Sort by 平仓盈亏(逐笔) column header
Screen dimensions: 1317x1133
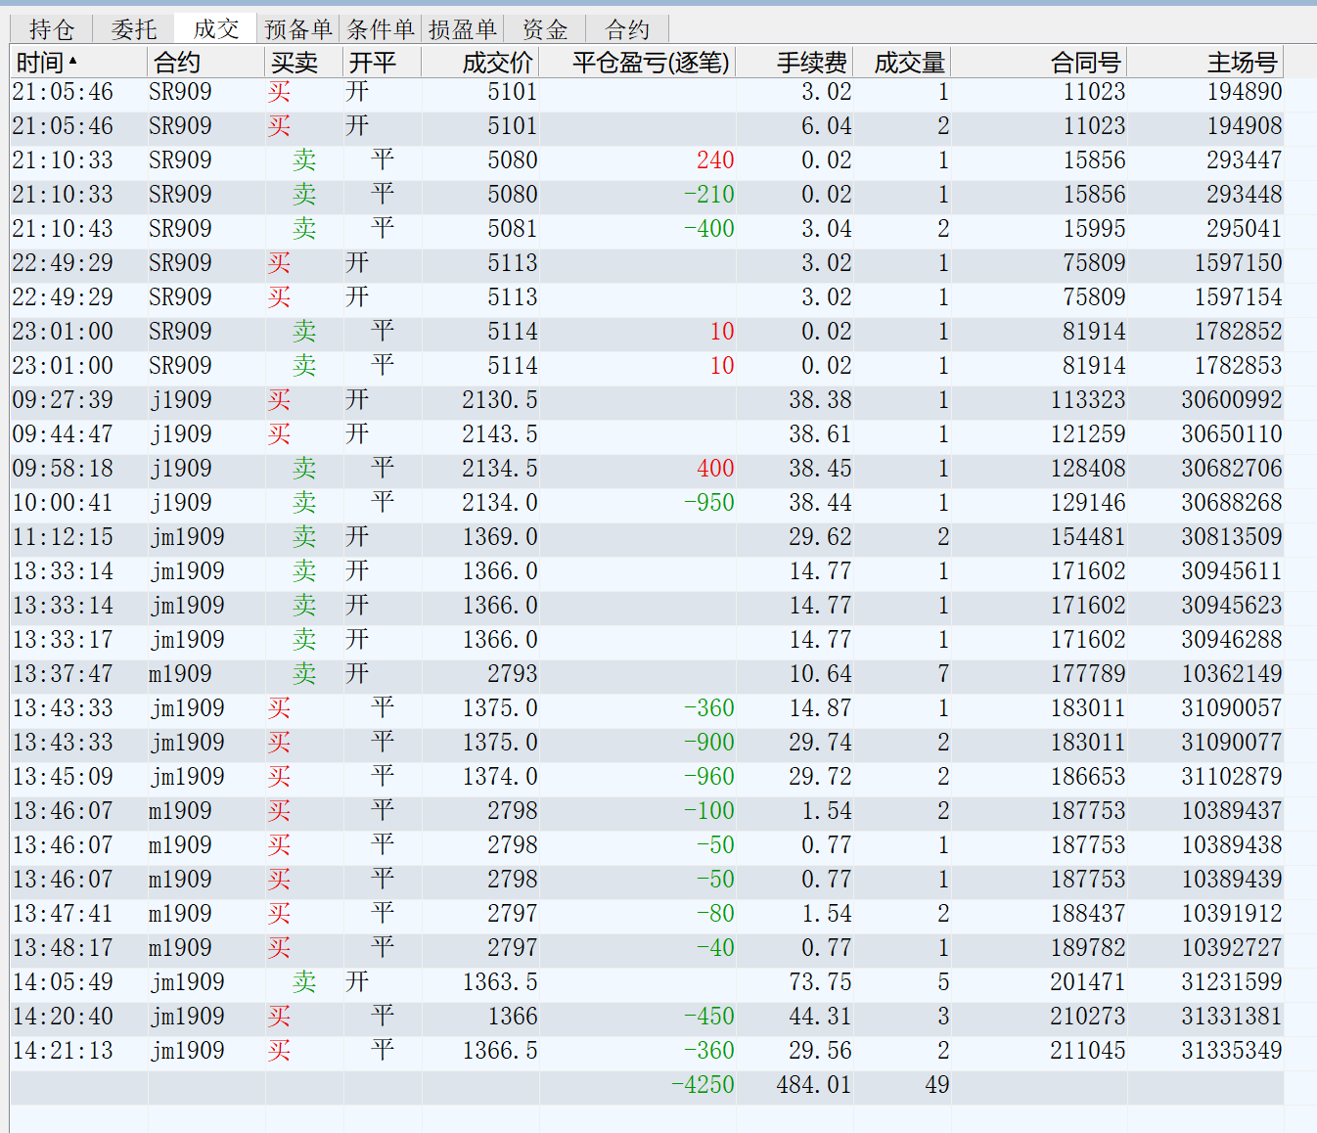tap(651, 63)
